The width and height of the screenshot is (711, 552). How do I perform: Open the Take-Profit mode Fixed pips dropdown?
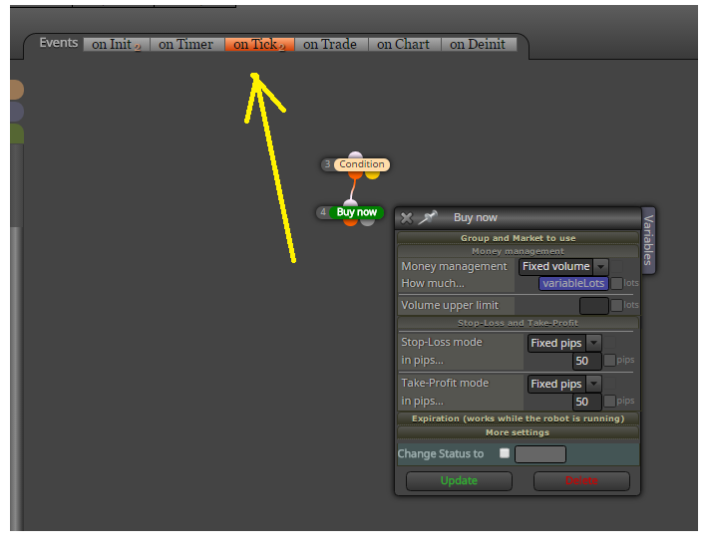pyautogui.click(x=564, y=384)
